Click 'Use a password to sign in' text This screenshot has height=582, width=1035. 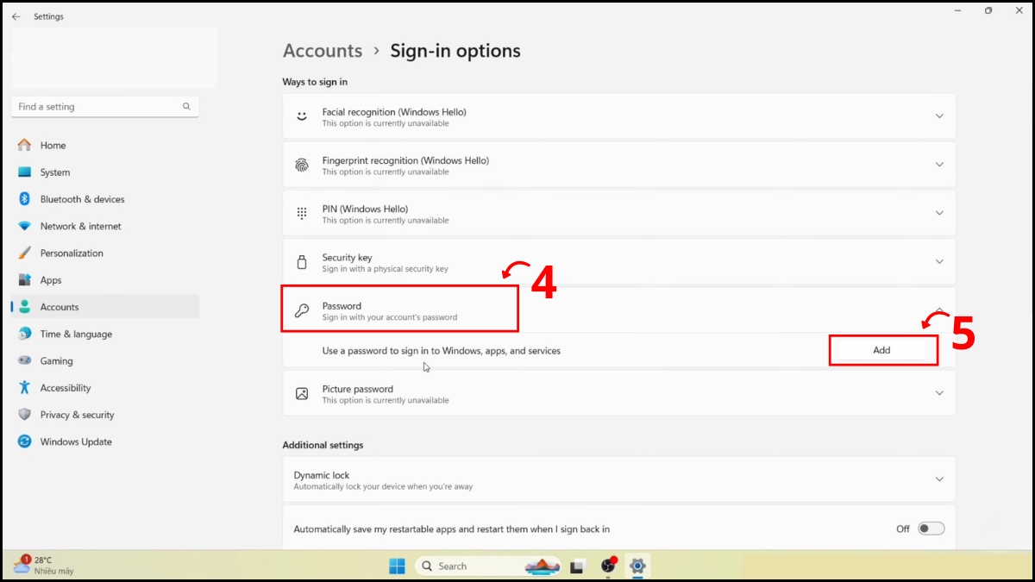(442, 351)
